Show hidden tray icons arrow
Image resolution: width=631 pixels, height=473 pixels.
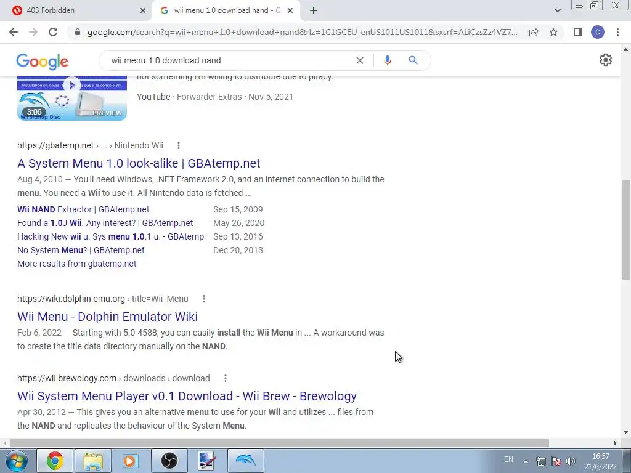(526, 461)
